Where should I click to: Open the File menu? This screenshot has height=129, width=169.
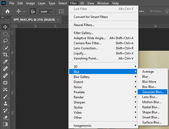pos(12,3)
